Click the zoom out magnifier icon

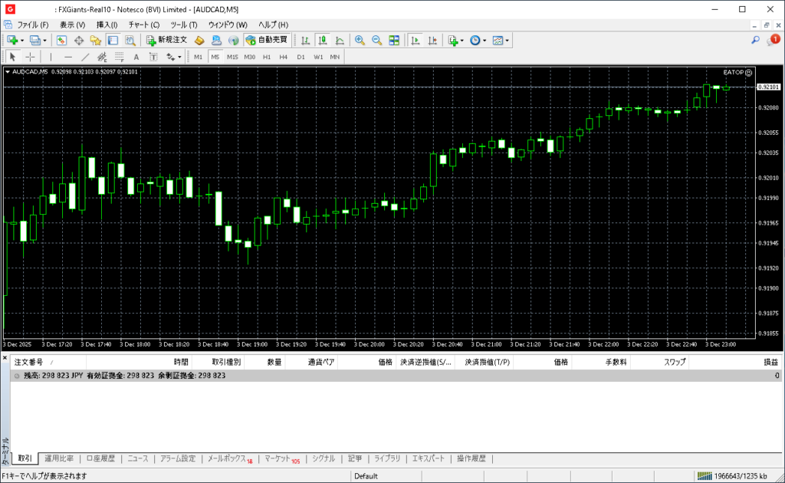[376, 40]
